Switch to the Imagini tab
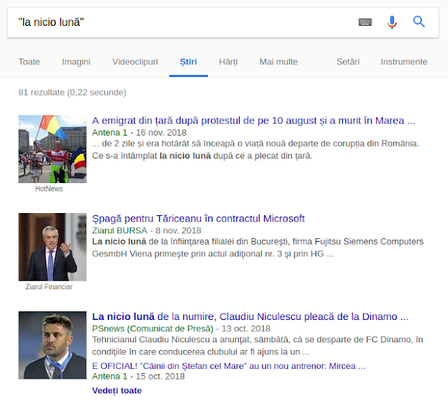 (x=76, y=62)
